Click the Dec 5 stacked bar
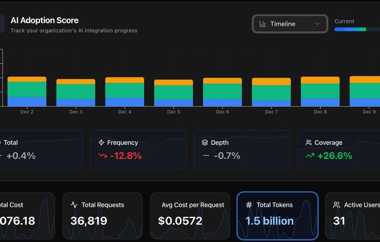The height and width of the screenshot is (242, 380). (x=173, y=93)
